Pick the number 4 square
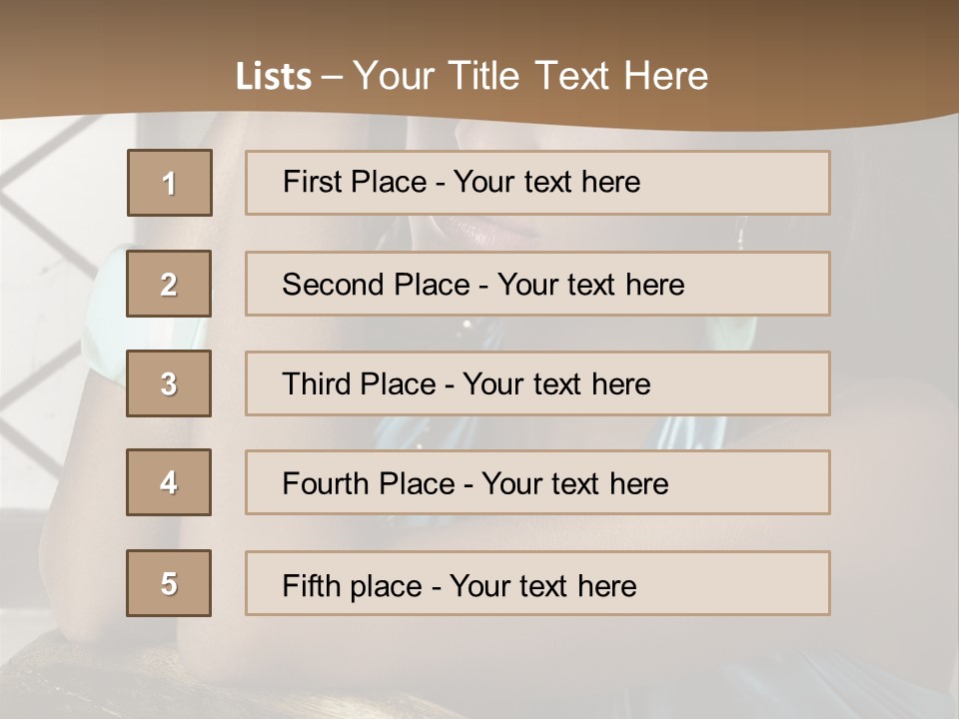959x719 pixels. point(169,482)
